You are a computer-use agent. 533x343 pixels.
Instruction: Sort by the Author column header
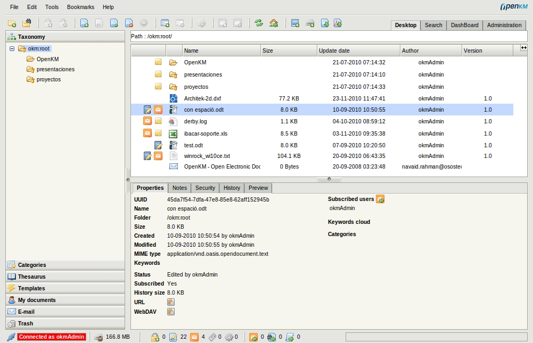[x=431, y=51]
